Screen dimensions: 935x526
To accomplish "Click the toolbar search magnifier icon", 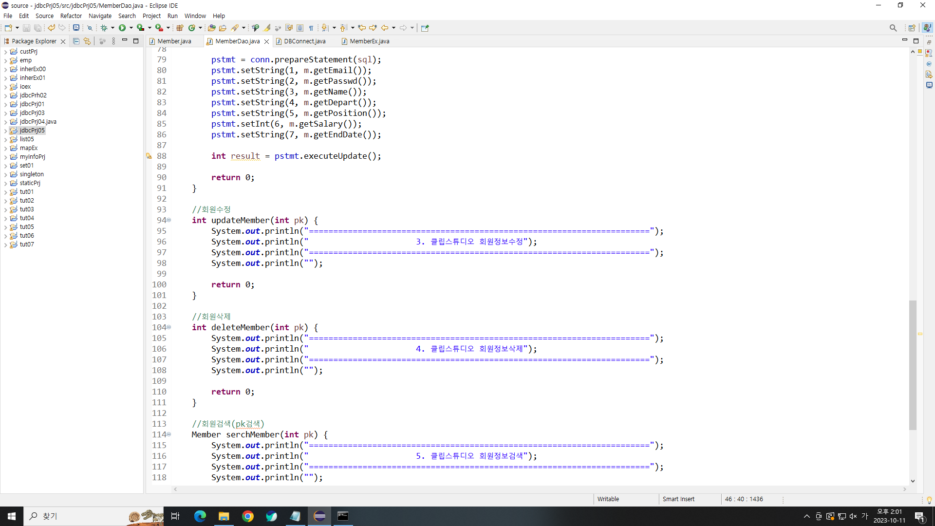I will (x=893, y=28).
